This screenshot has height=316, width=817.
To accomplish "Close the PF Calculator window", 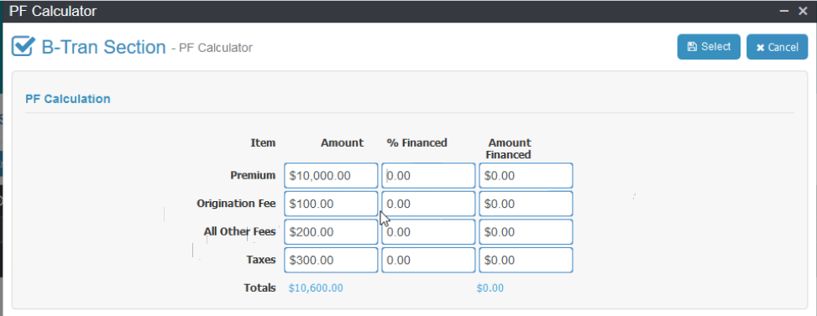I will tap(803, 11).
